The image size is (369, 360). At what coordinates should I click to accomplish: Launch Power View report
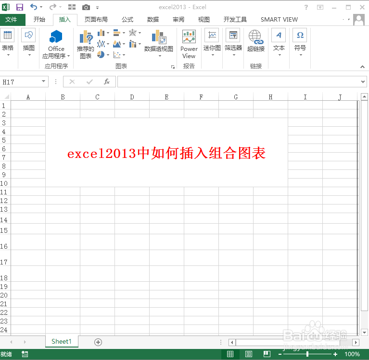coord(189,45)
